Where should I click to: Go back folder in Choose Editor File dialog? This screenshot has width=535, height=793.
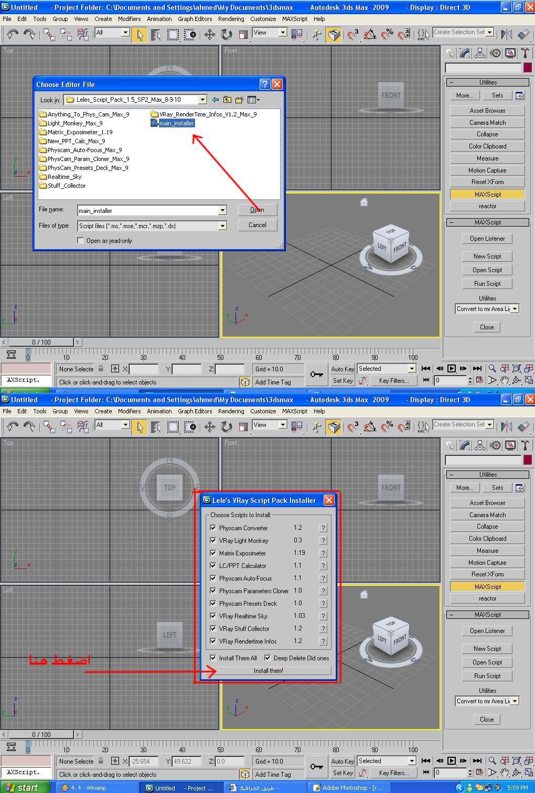point(216,100)
